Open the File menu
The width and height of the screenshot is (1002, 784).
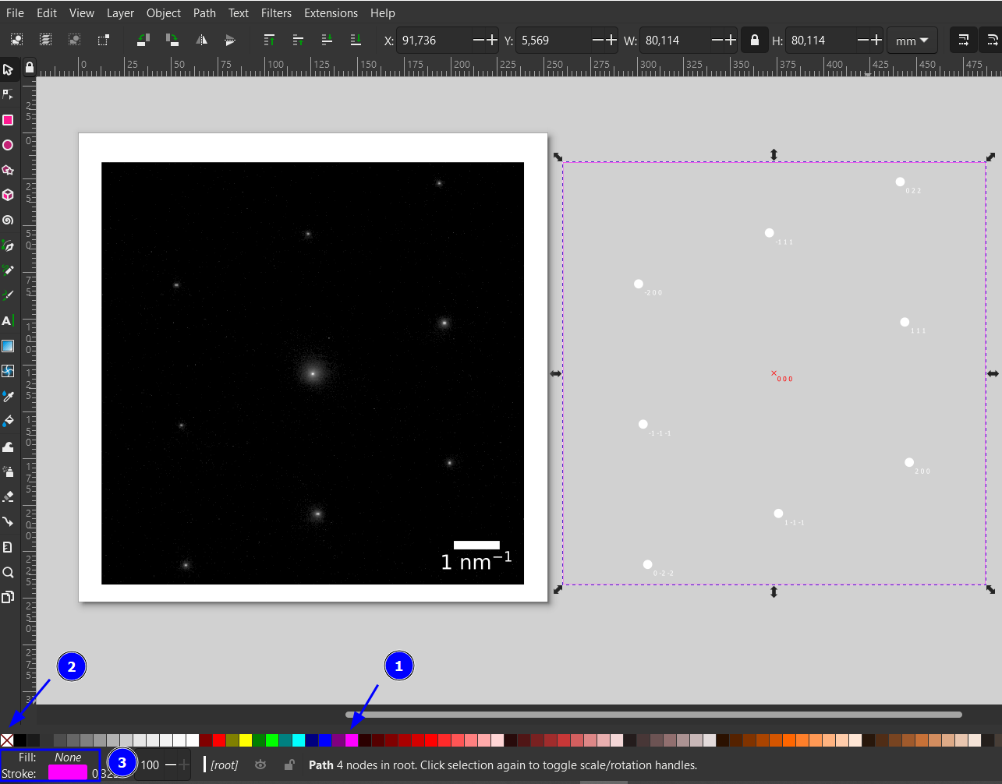coord(15,13)
